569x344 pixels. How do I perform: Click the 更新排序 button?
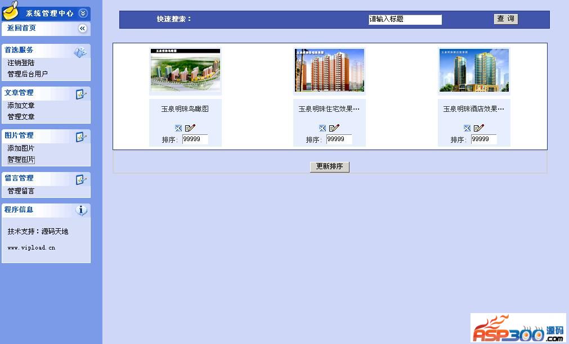(x=329, y=167)
